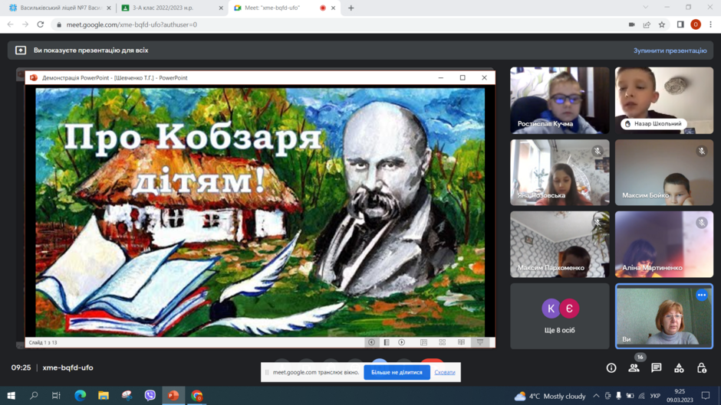Toggle Chrome side panel
Screen dimensions: 721x405
tap(680, 24)
